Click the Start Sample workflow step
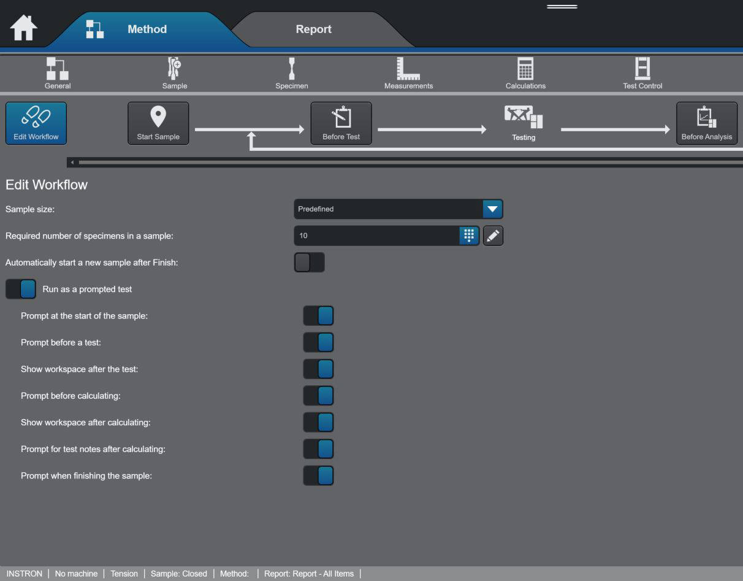Screen dimensions: 743x581 pyautogui.click(x=158, y=123)
